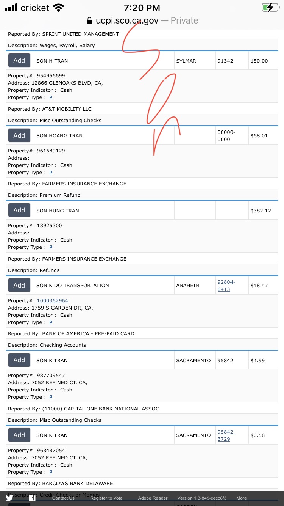
Task: Add the SON K DO TRANSPORTATION property
Action: click(x=19, y=285)
